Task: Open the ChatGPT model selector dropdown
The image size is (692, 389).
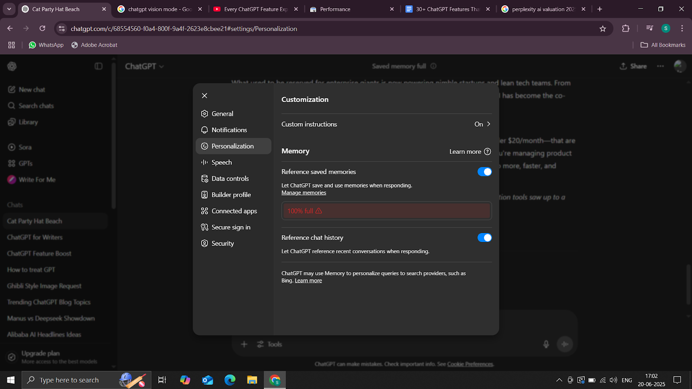Action: [x=144, y=66]
